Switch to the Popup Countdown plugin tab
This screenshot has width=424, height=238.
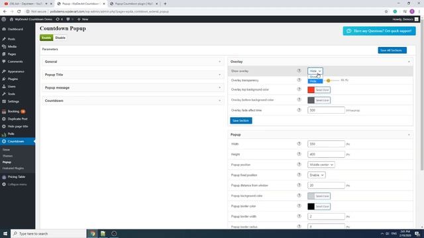coord(134,4)
